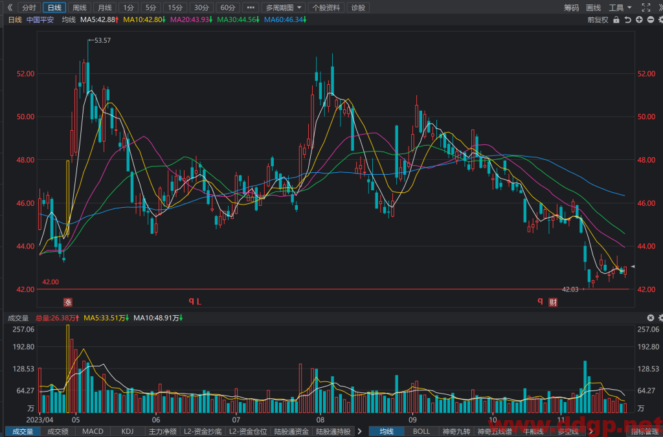This screenshot has height=437, width=663.
Task: Activate 画线 drawing tools
Action: tap(593, 8)
